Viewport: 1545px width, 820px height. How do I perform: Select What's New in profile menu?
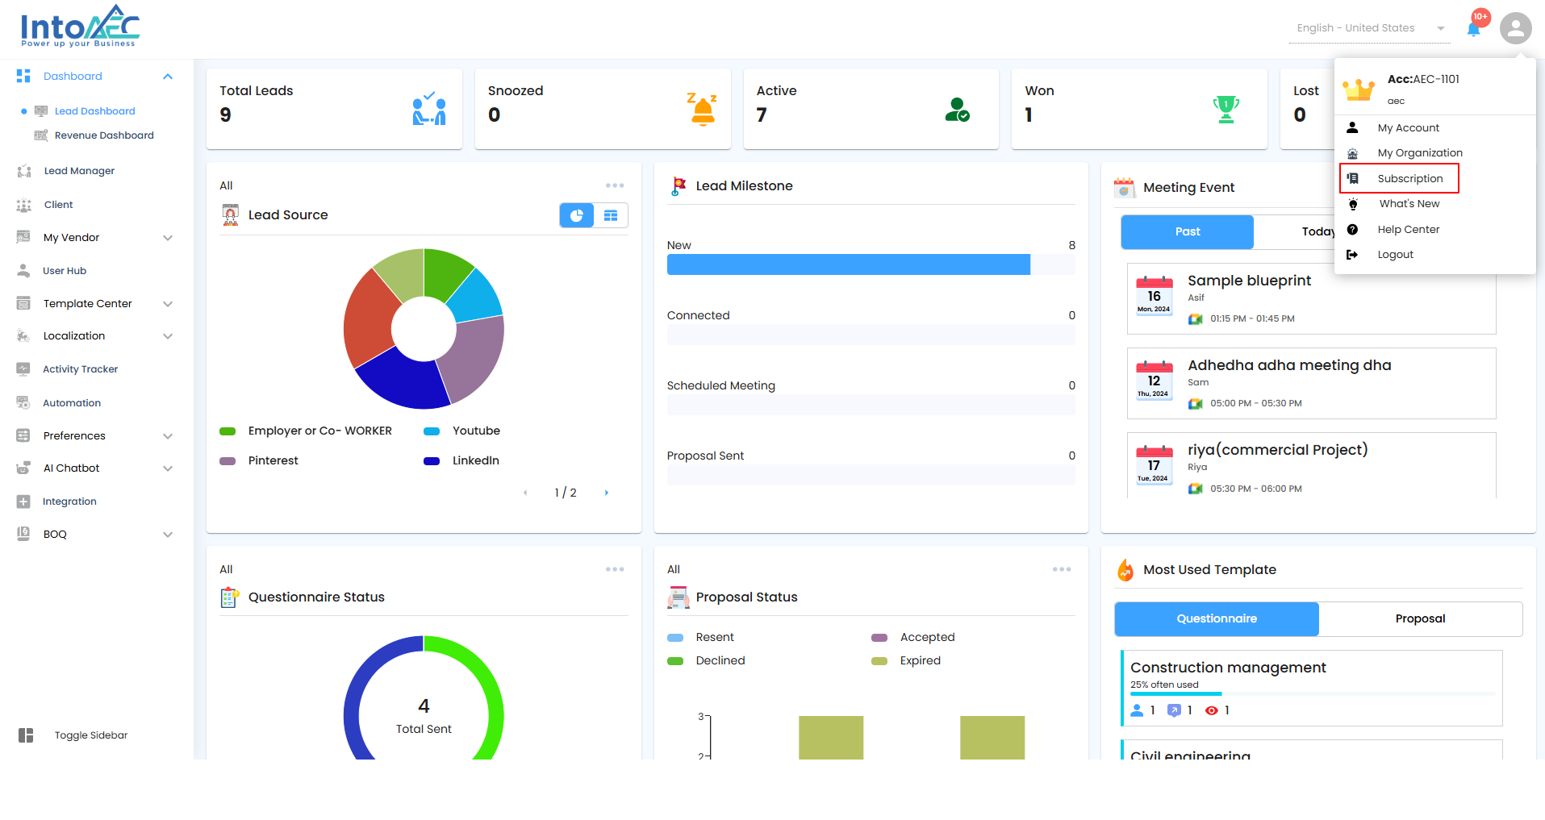pos(1409,204)
